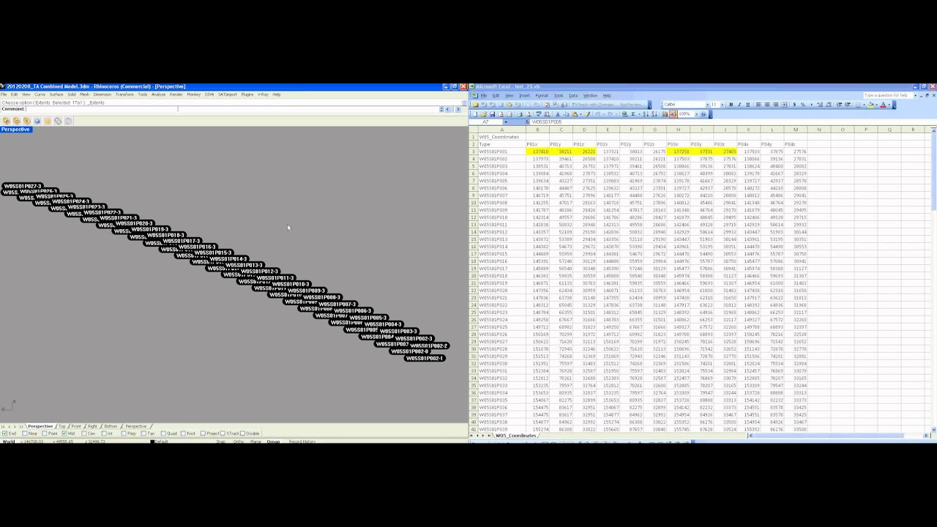Click Underline in Excel formatting toolbar
This screenshot has height=527, width=937.
748,105
